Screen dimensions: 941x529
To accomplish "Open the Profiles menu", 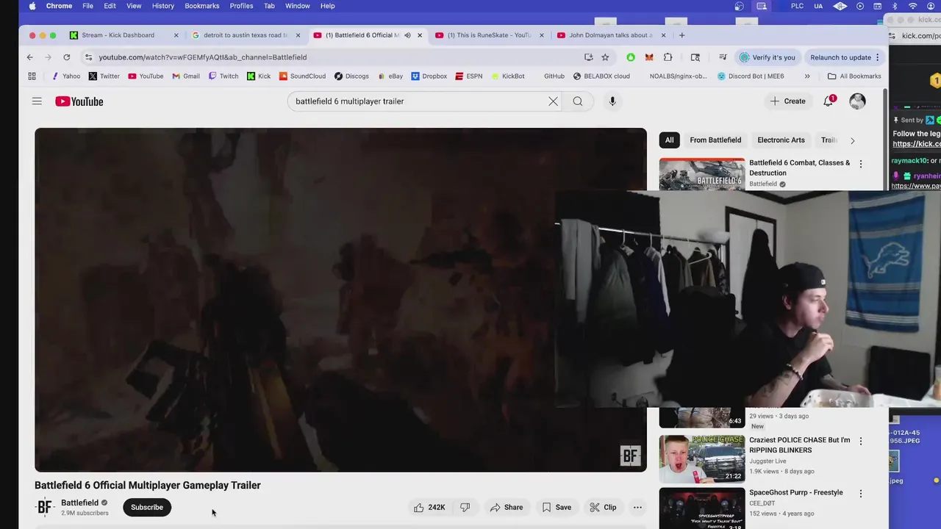I will (x=241, y=6).
